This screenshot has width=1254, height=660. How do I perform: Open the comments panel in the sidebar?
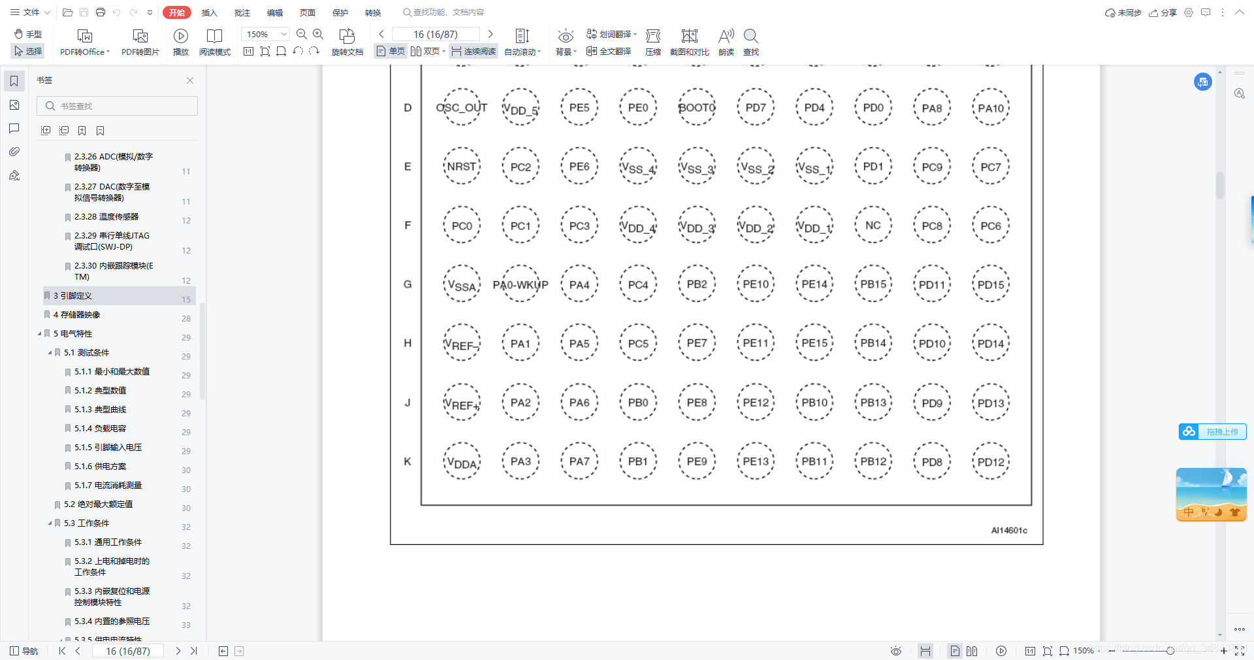[x=14, y=128]
